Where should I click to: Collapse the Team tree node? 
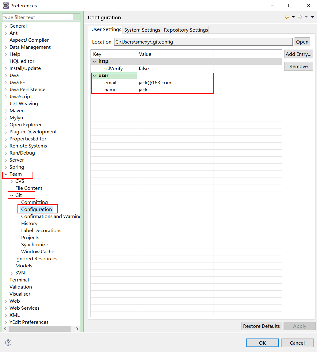[6, 174]
